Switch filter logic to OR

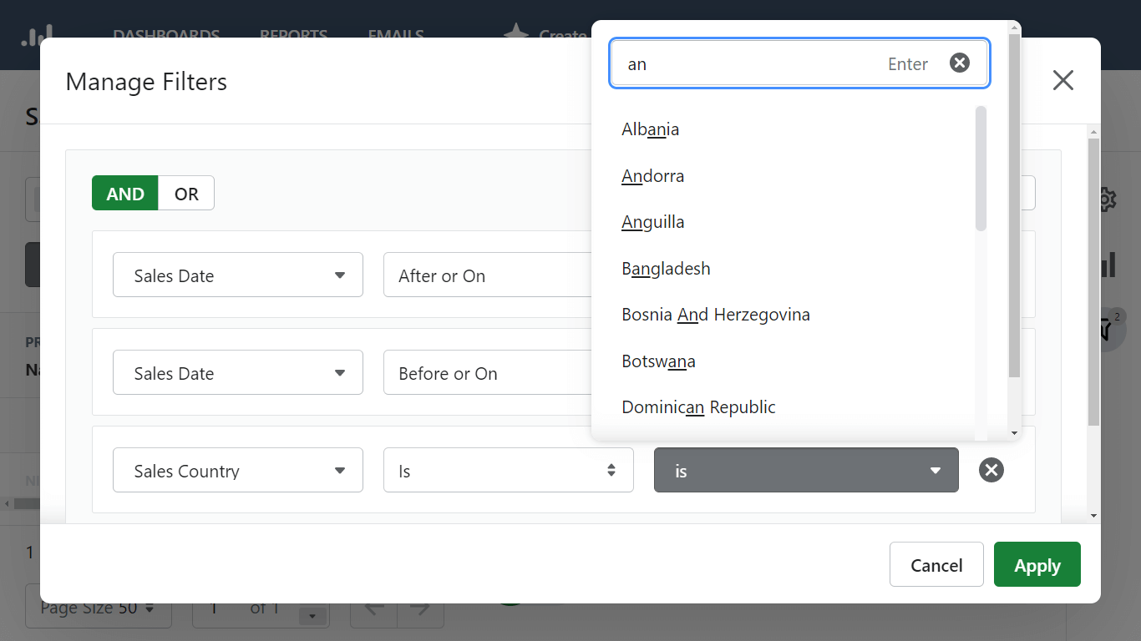coord(186,194)
